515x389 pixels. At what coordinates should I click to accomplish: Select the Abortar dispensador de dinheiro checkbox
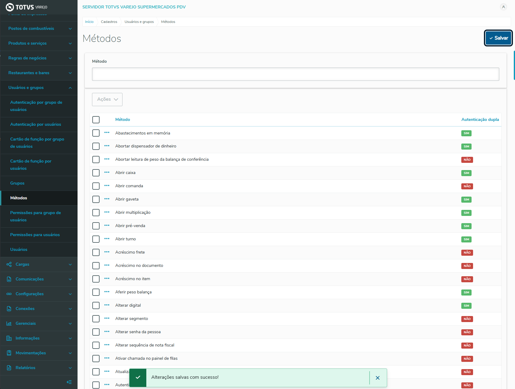tap(96, 146)
